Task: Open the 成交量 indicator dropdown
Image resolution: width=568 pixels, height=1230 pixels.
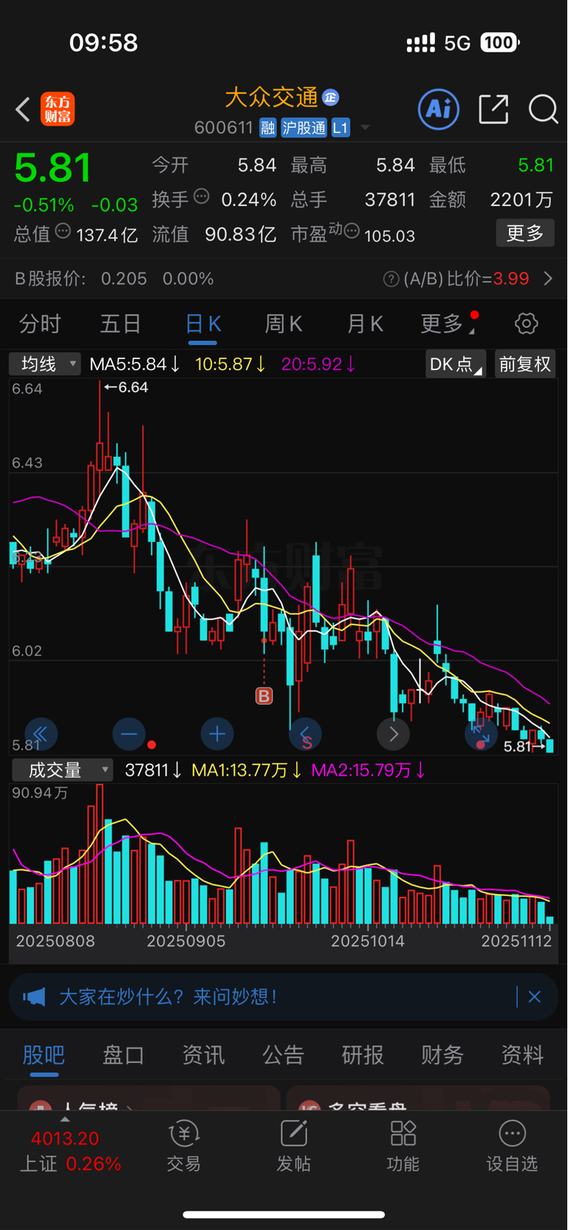Action: (62, 770)
